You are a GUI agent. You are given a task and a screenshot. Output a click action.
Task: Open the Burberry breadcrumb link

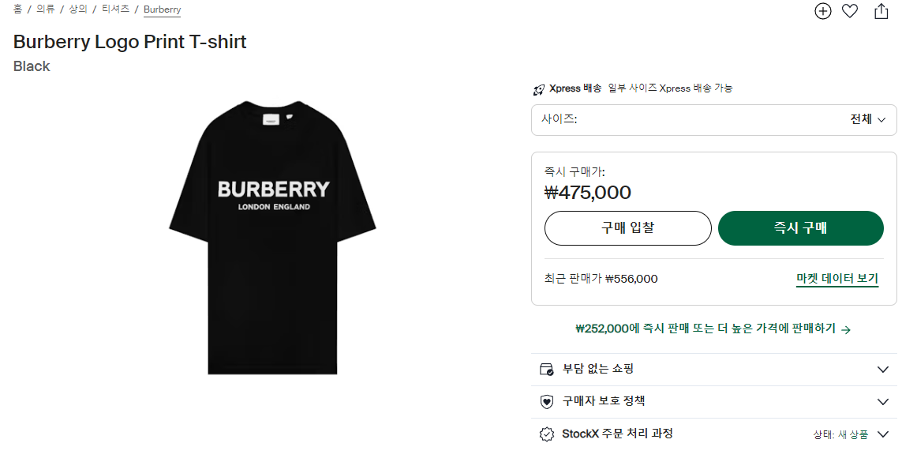[x=162, y=9]
